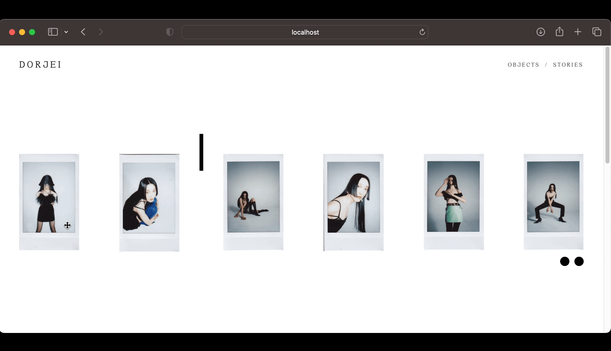Image resolution: width=611 pixels, height=351 pixels.
Task: Show the tab overview icon
Action: click(x=597, y=32)
